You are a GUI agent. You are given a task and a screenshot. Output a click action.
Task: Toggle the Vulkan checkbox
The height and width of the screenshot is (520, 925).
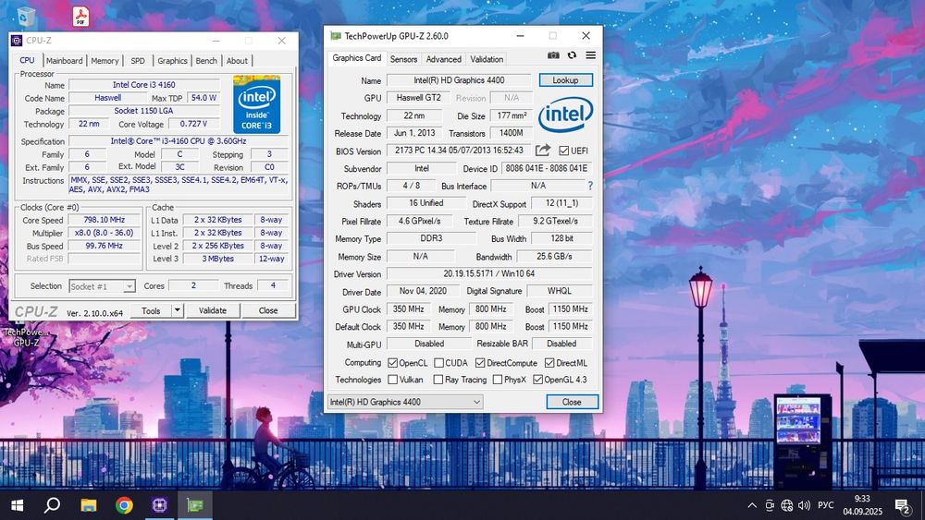click(x=393, y=380)
